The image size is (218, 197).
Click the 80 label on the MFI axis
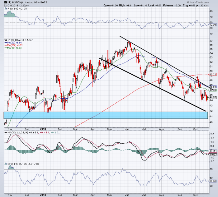pos(211,169)
